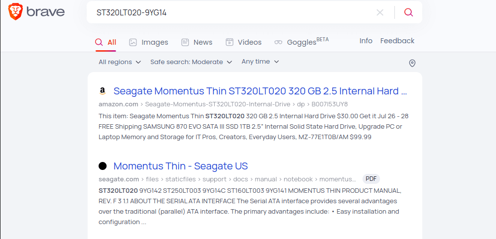Expand the Any time filter

pyautogui.click(x=260, y=62)
